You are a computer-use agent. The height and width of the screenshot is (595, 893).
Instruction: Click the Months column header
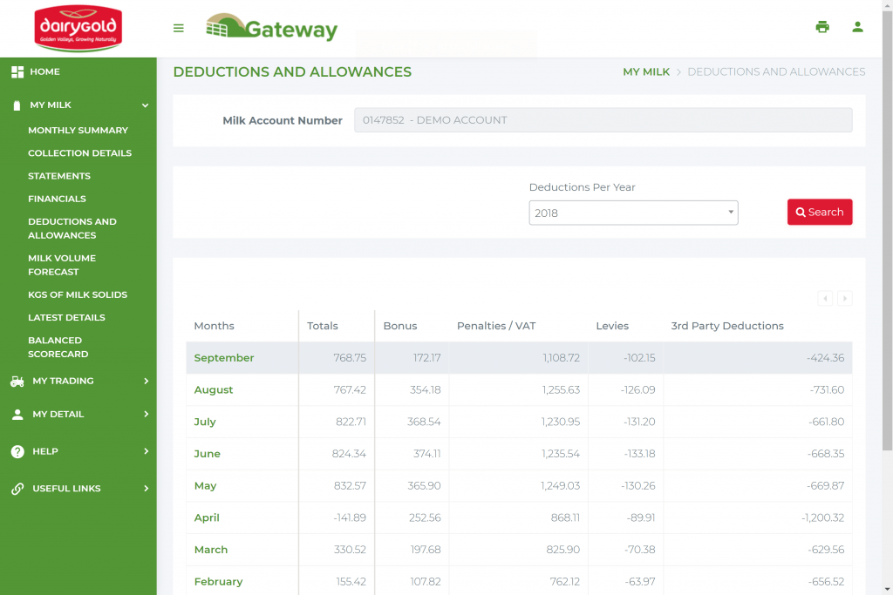pos(215,326)
